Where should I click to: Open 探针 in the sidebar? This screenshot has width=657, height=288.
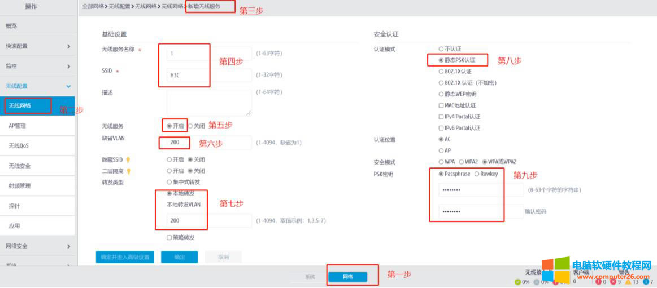coord(37,206)
